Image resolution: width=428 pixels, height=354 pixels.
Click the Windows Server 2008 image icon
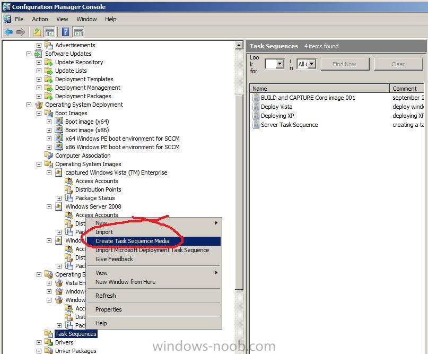pyautogui.click(x=59, y=206)
